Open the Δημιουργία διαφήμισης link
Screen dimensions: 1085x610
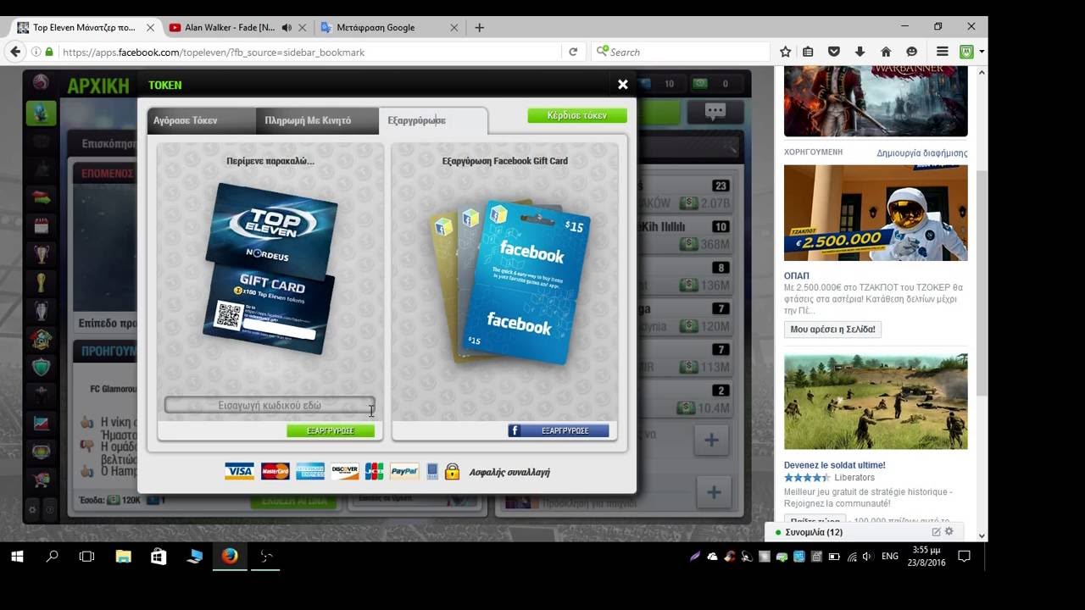[922, 153]
